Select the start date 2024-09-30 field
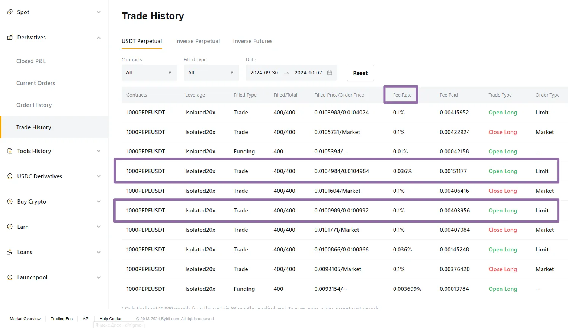 264,73
